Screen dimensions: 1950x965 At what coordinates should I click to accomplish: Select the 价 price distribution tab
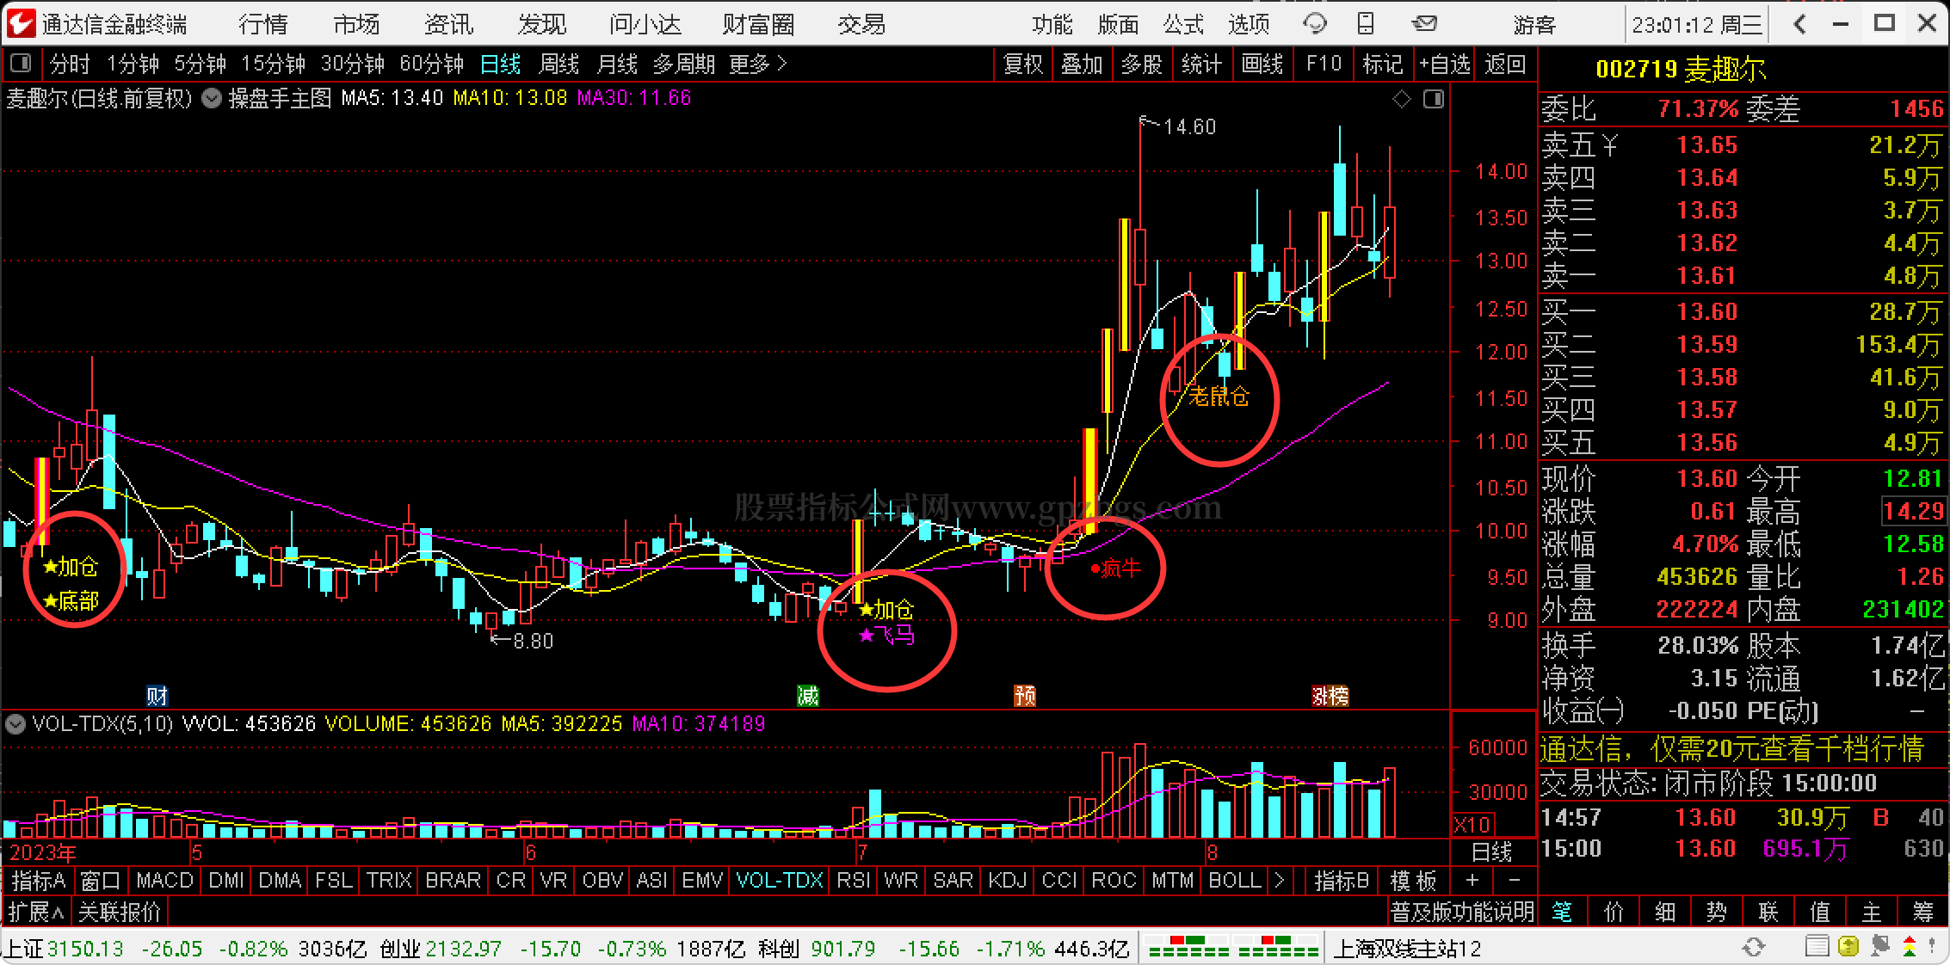tap(1614, 912)
